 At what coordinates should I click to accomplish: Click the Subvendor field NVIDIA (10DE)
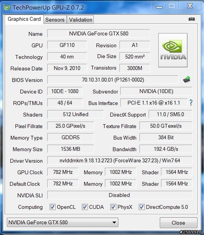156,91
